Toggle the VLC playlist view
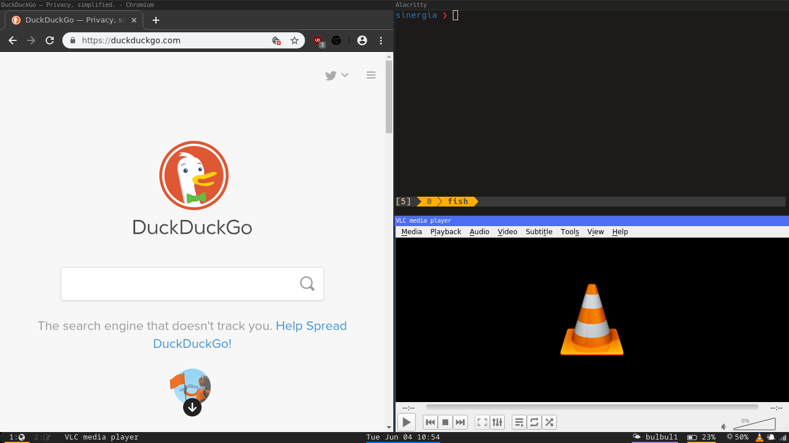This screenshot has width=789, height=443. [519, 422]
